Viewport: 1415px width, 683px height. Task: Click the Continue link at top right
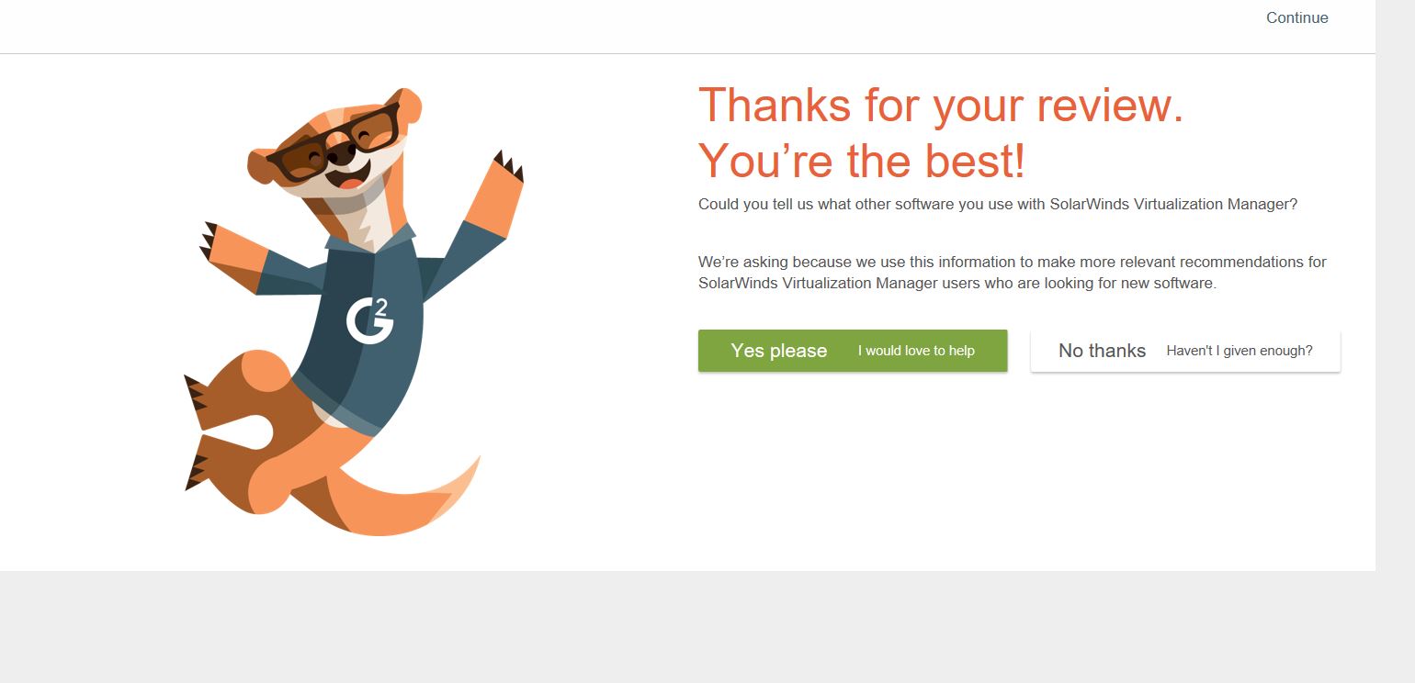[1296, 17]
